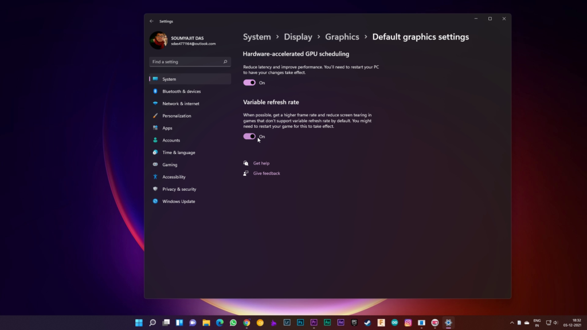
Task: Launch Adobe Lightroom from the taskbar
Action: (287, 323)
